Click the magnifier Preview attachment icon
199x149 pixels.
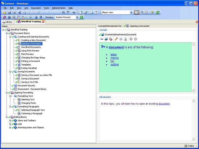coord(125,39)
